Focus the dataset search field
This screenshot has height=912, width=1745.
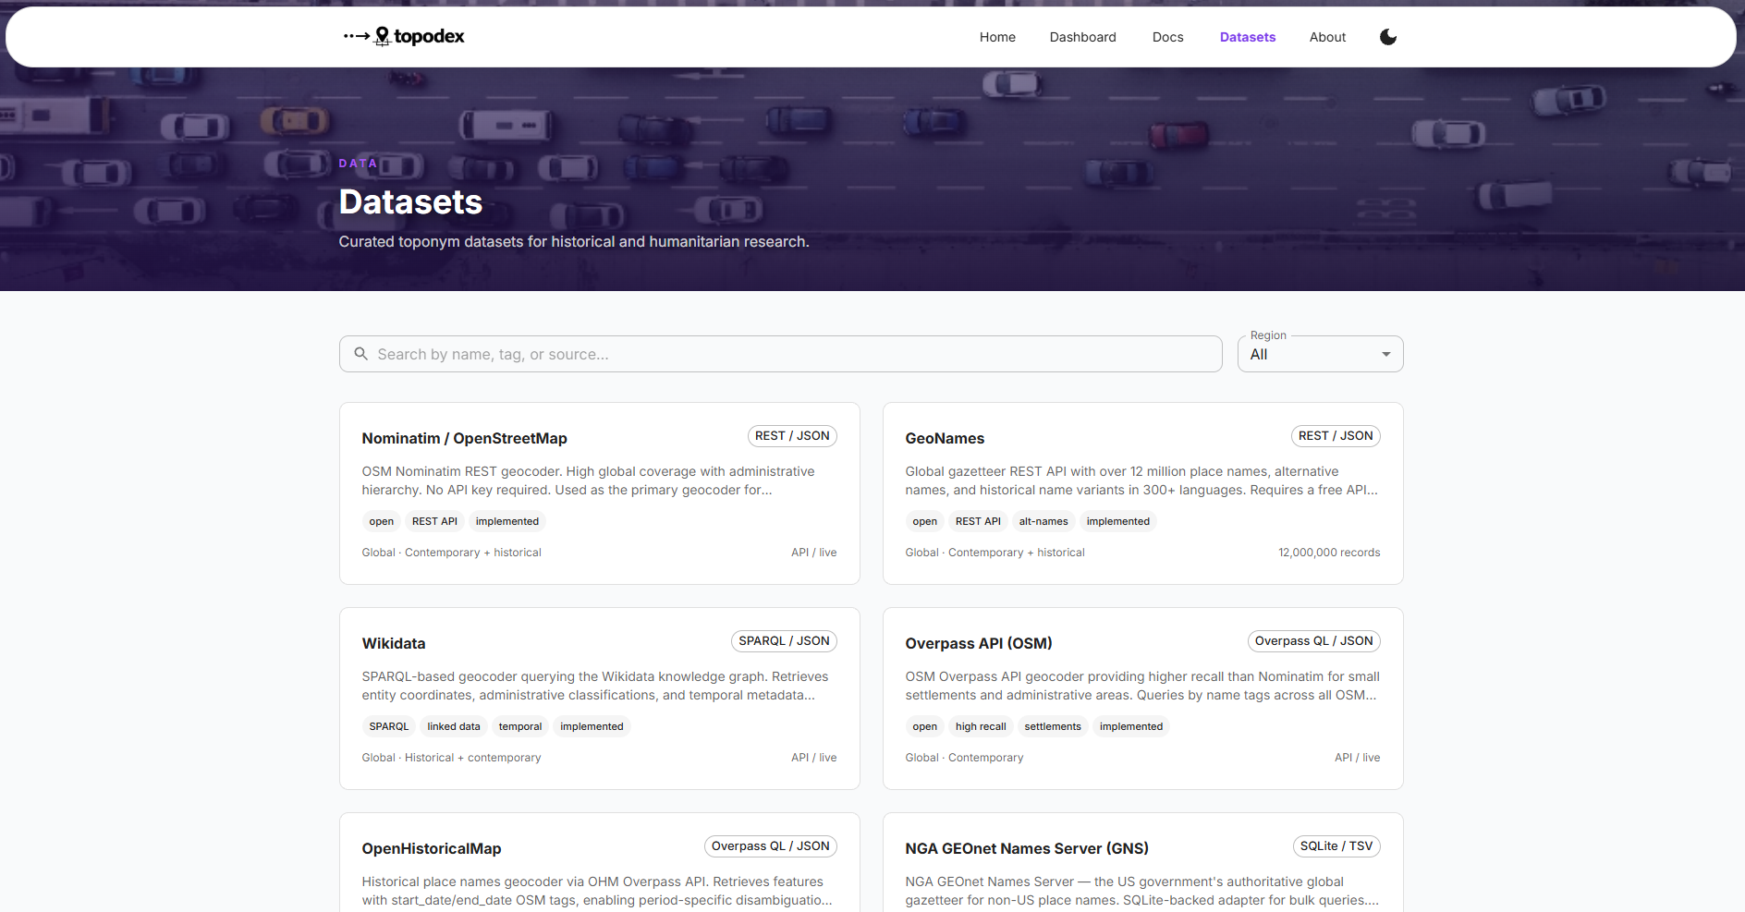780,354
